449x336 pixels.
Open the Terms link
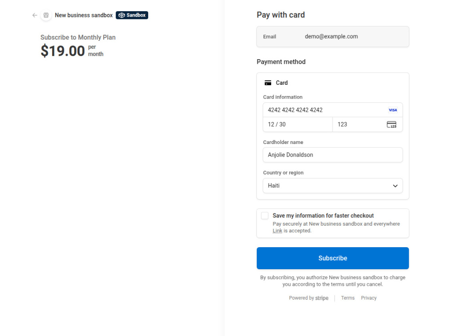pos(348,298)
